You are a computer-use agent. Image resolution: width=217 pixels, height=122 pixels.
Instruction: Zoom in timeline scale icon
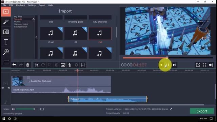42,109
